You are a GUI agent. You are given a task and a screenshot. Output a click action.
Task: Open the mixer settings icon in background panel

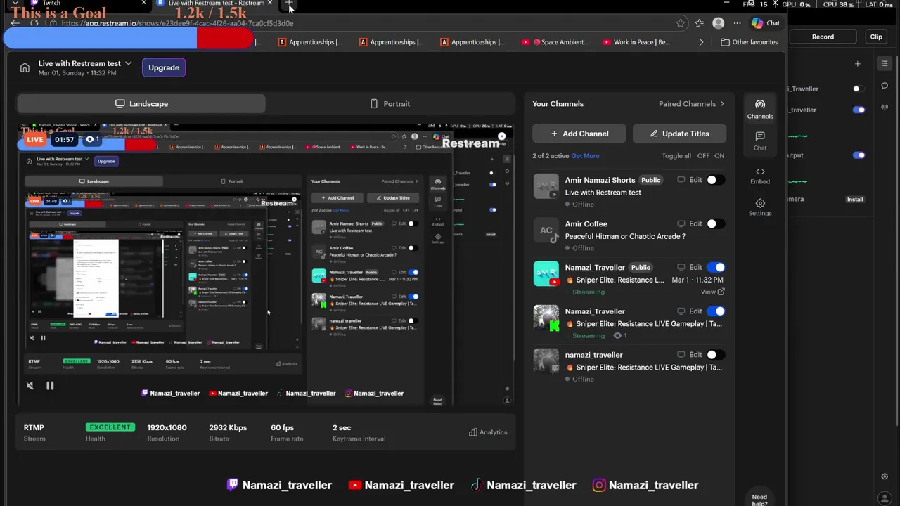point(885,63)
